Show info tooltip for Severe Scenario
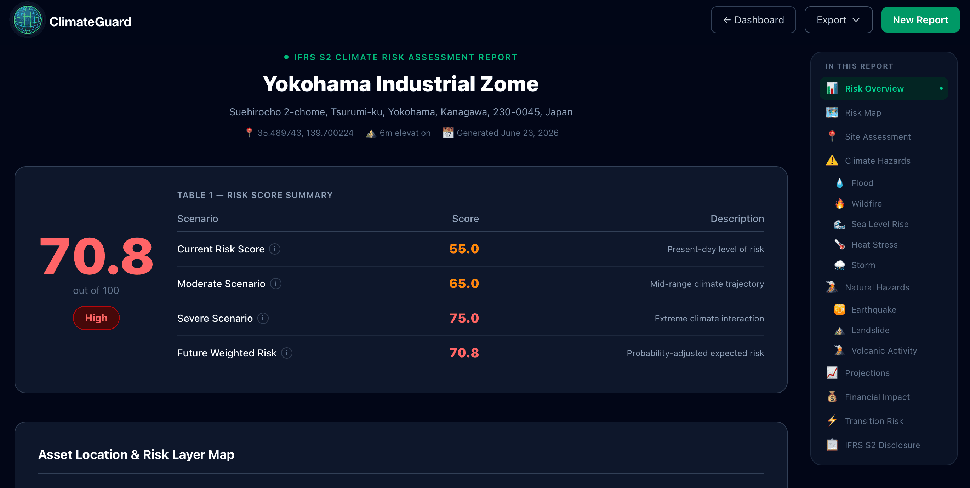 (x=263, y=318)
